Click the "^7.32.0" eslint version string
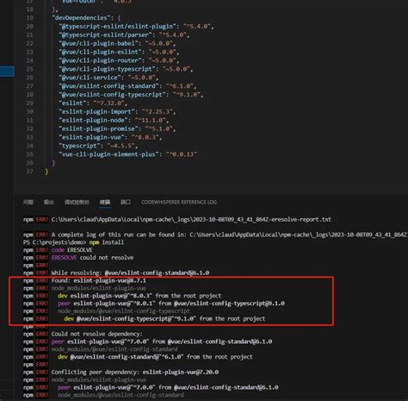Image resolution: width=408 pixels, height=401 pixels. pos(110,103)
